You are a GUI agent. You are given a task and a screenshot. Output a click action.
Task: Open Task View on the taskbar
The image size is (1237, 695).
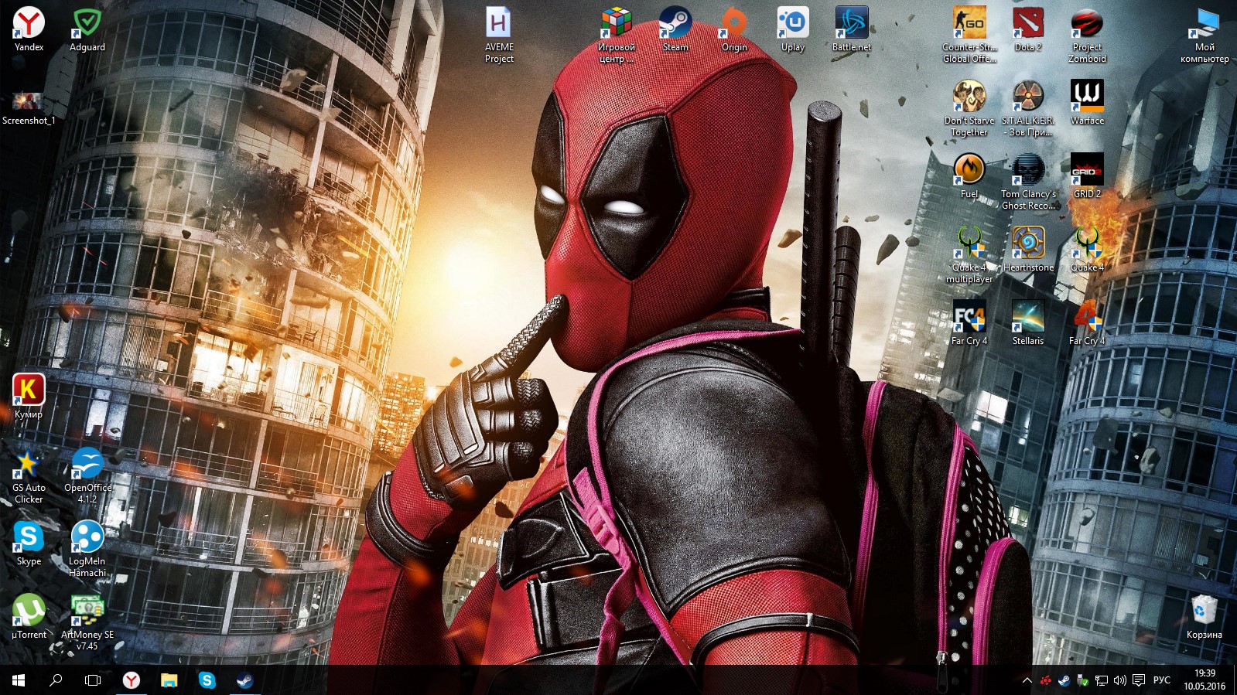click(93, 680)
